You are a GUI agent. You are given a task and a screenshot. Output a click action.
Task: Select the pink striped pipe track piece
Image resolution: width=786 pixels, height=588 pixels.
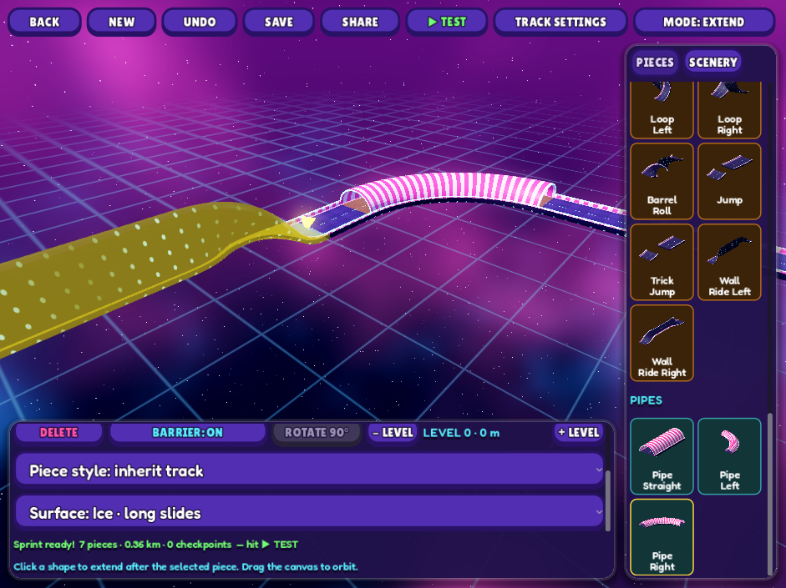[x=451, y=188]
